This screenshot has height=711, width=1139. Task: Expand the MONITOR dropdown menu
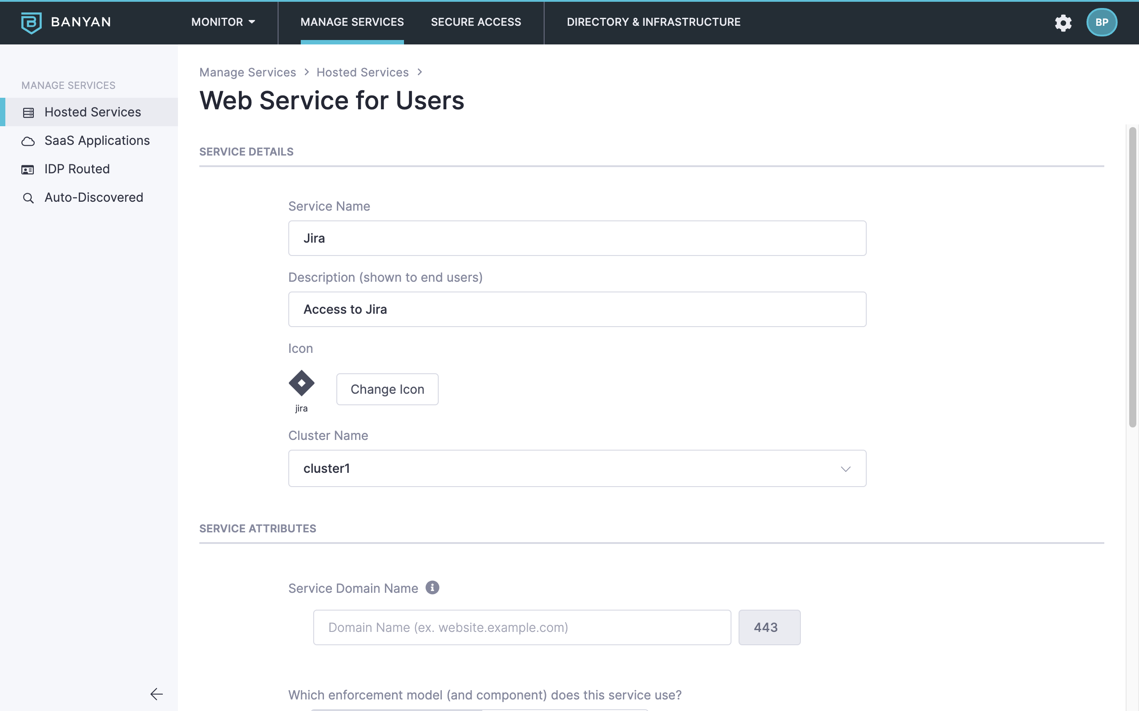point(223,22)
